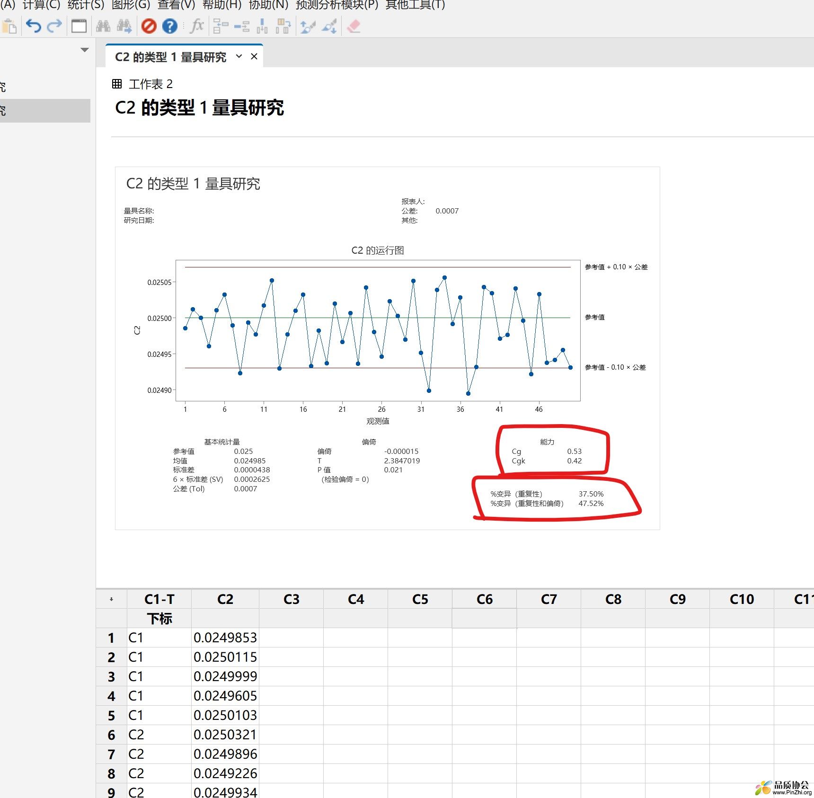The width and height of the screenshot is (814, 798).
Task: Click the 下标 column name cell
Action: (159, 619)
